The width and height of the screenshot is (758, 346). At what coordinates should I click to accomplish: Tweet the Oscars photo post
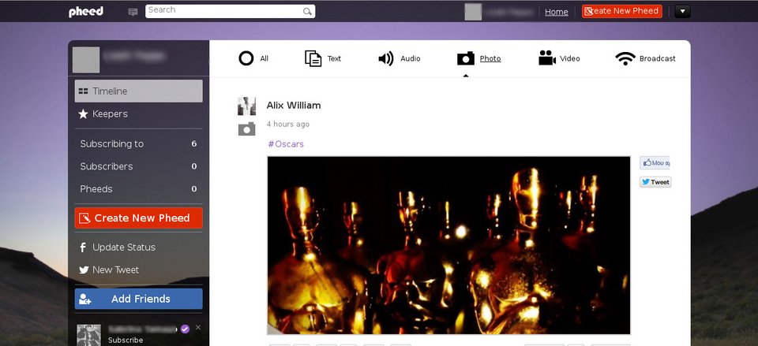tap(655, 182)
